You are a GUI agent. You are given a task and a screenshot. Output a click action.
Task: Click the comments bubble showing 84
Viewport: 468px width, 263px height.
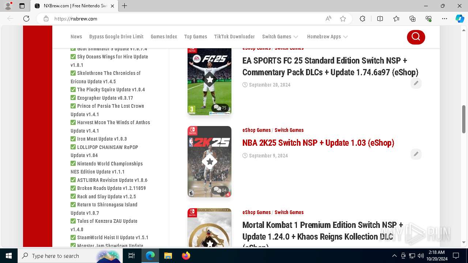pos(220,190)
